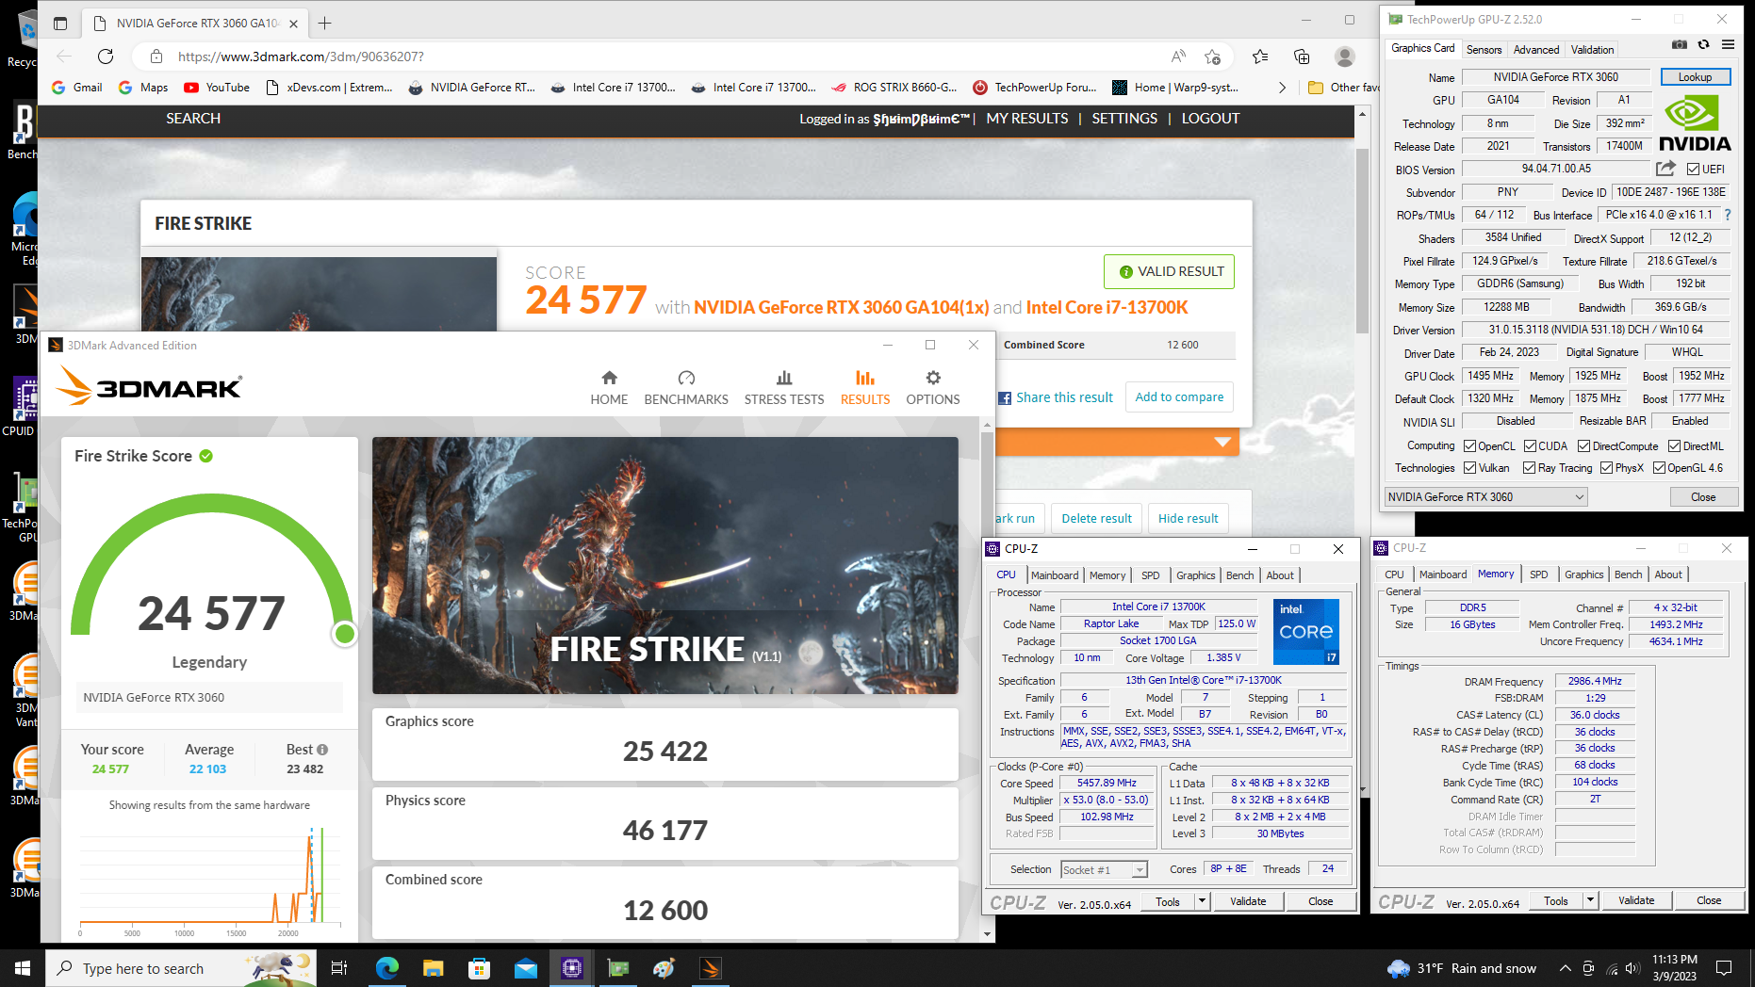Open YouTube bookmark

217,88
